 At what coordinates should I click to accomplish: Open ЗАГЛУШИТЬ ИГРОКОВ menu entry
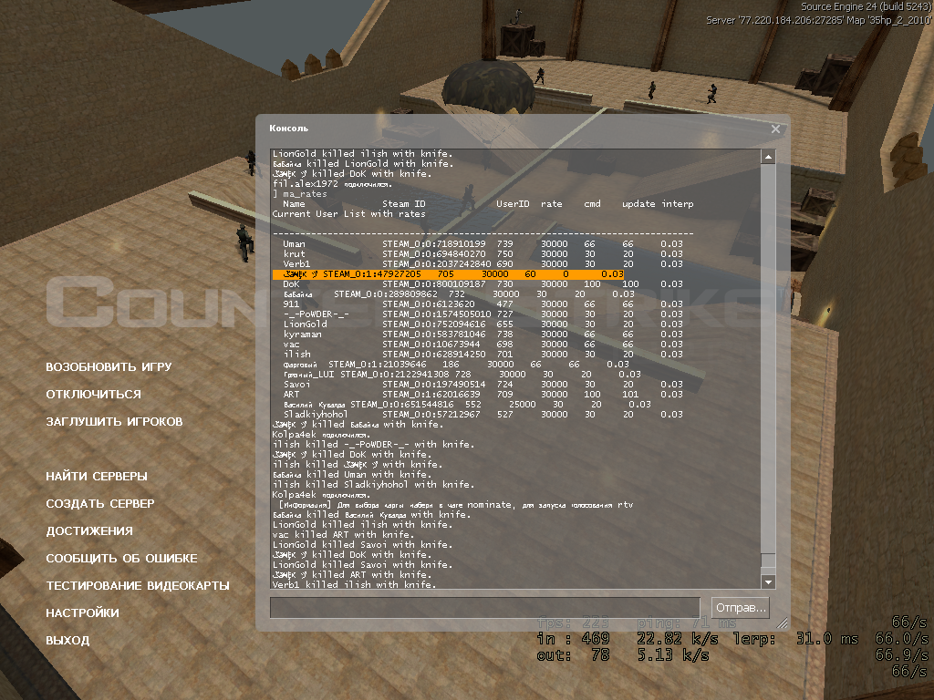(x=114, y=421)
